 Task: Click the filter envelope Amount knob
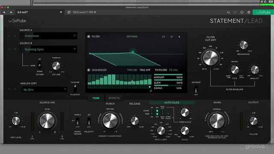(255, 70)
